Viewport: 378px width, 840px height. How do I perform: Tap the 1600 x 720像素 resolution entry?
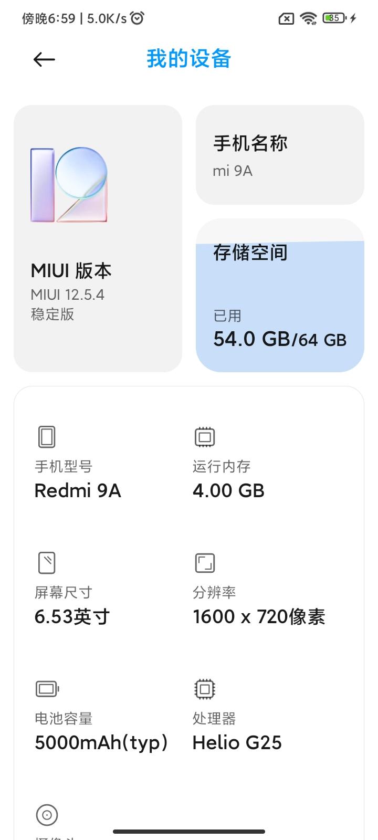(259, 617)
